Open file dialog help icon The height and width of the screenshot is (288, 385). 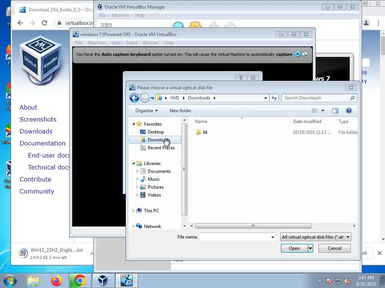tap(349, 111)
